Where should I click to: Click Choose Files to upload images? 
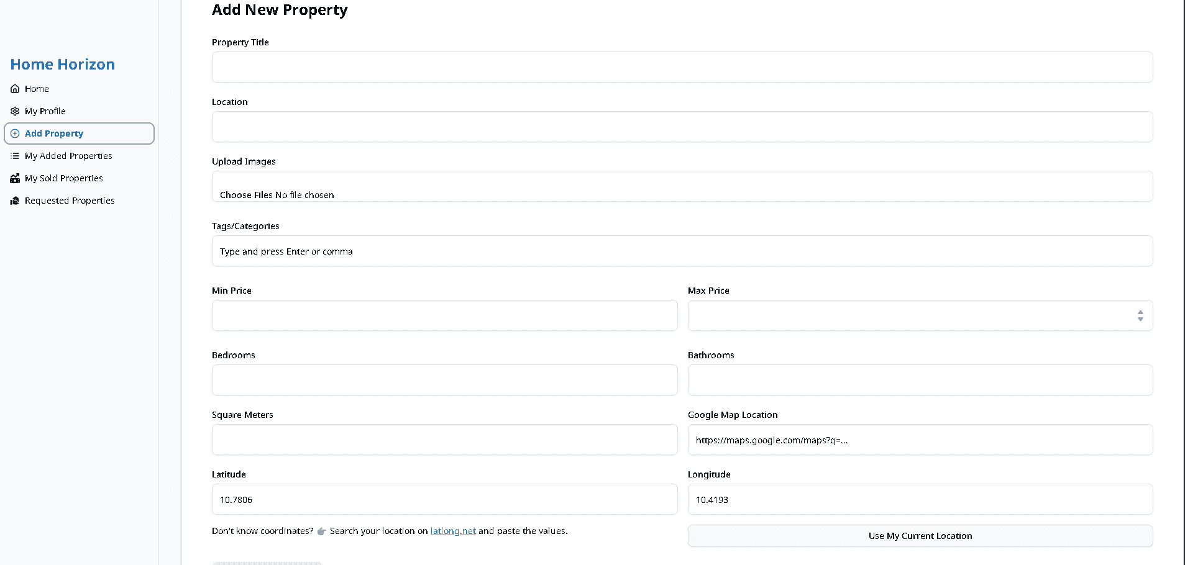pyautogui.click(x=246, y=194)
